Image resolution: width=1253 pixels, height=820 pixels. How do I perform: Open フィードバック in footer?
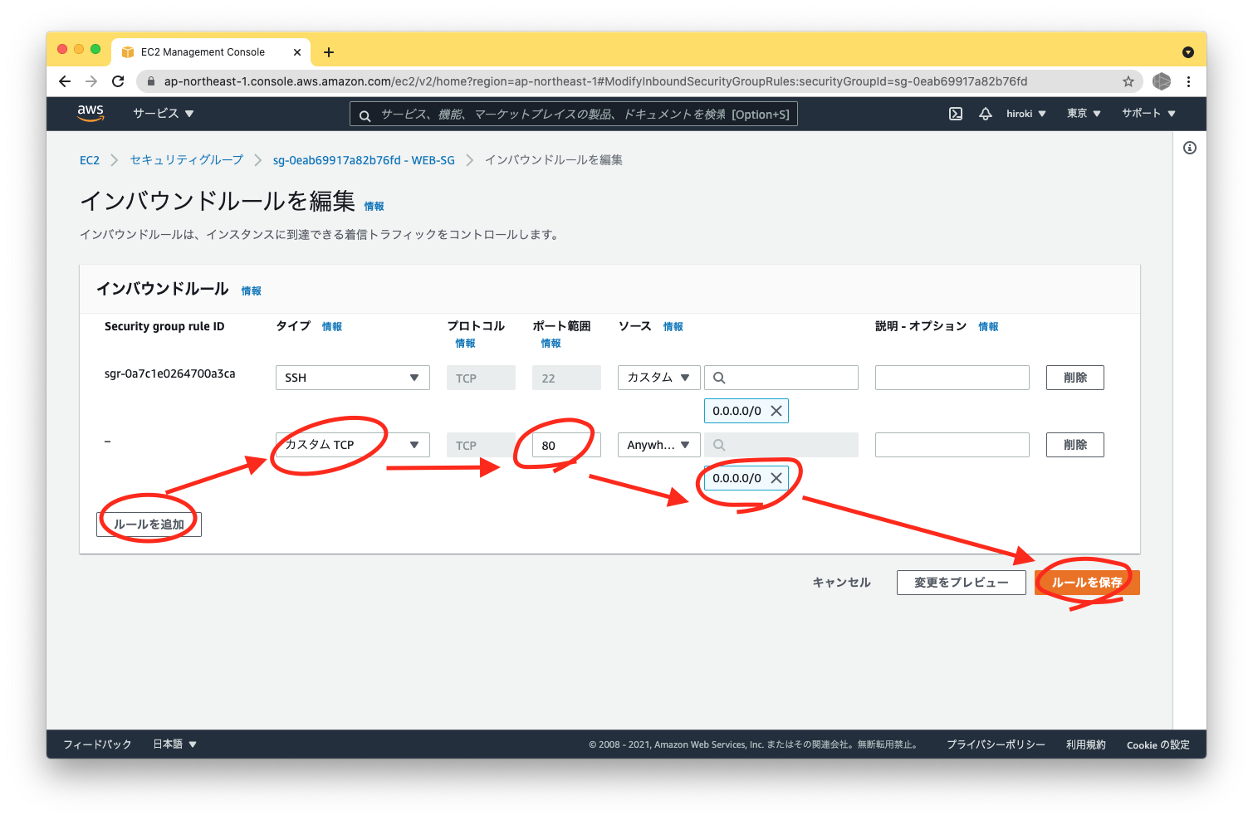(97, 744)
